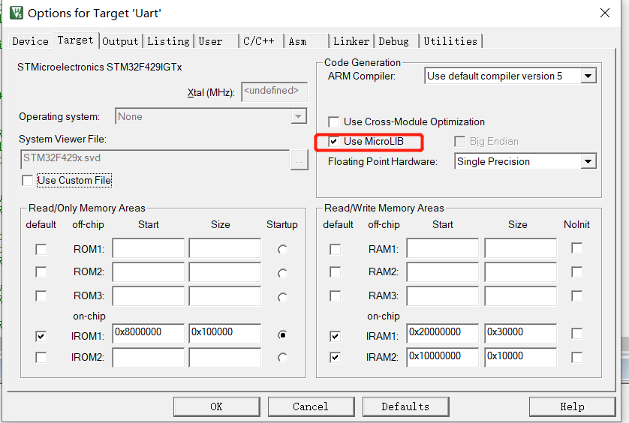Select the IROM2 Startup radio button

pos(282,357)
